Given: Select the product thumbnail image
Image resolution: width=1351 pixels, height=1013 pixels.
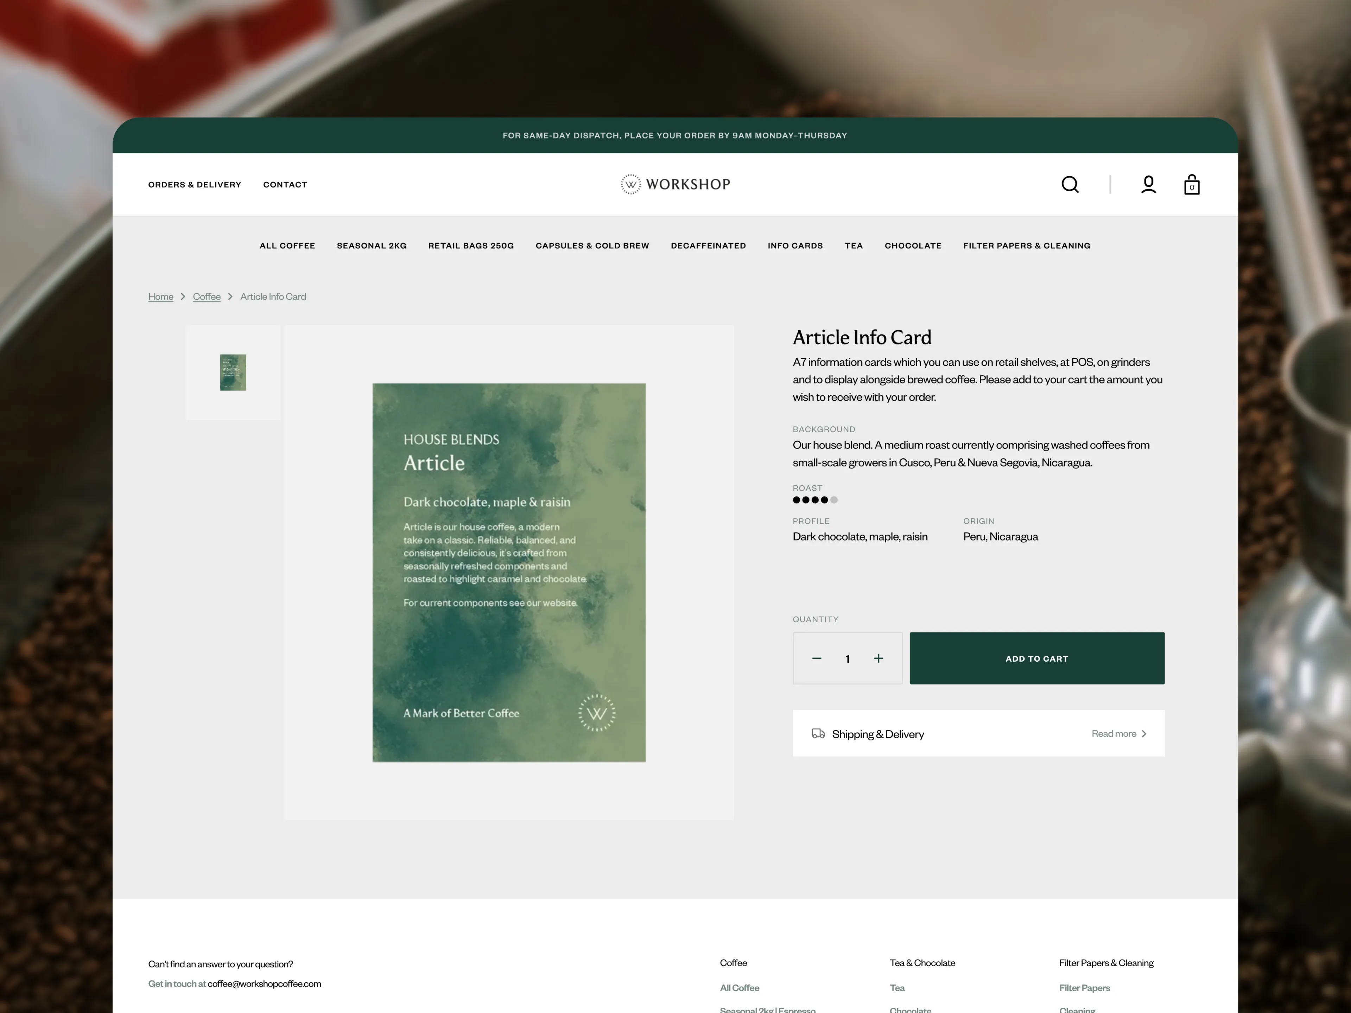Looking at the screenshot, I should 233,372.
